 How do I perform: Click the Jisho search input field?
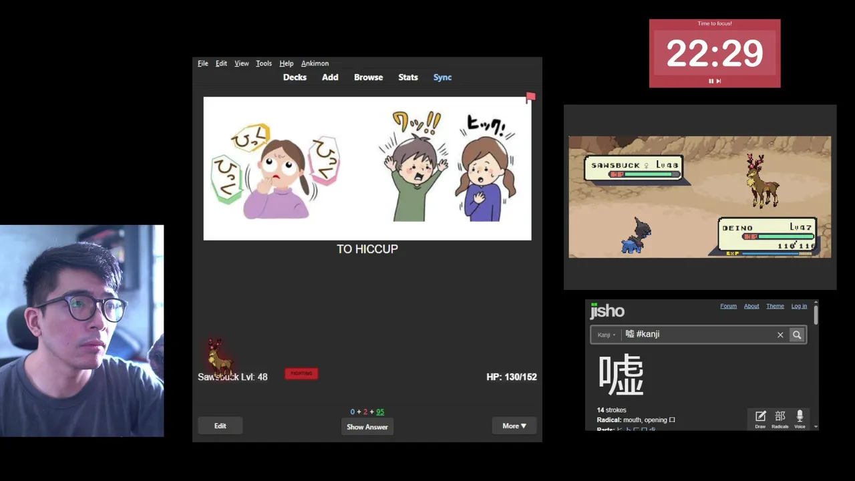[x=697, y=335]
